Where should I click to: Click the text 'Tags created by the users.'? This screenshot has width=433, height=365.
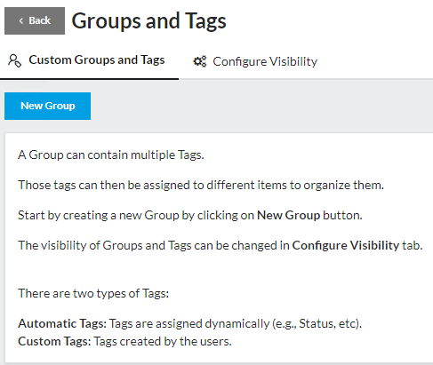[x=163, y=341]
